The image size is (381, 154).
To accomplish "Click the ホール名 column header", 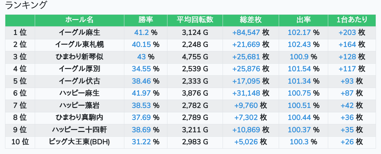I will (80, 20).
